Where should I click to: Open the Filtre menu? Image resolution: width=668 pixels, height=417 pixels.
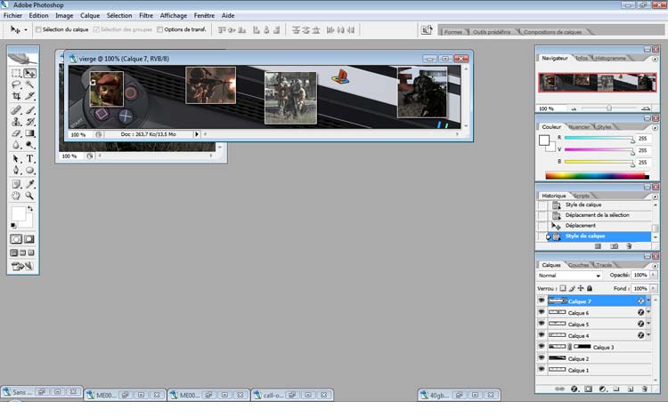click(146, 15)
